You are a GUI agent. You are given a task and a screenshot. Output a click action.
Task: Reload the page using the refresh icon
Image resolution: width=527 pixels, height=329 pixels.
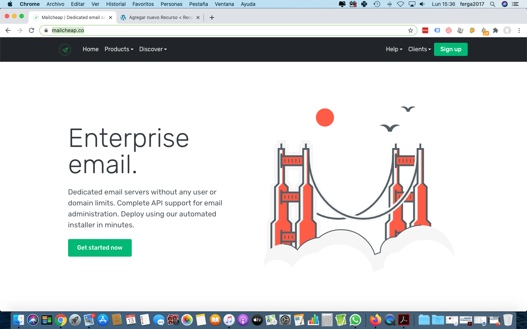pos(31,30)
